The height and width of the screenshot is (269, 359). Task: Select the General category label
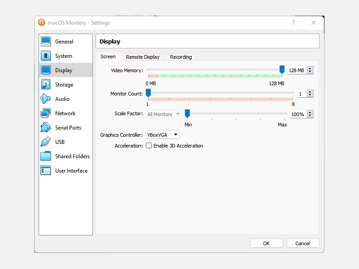click(64, 42)
